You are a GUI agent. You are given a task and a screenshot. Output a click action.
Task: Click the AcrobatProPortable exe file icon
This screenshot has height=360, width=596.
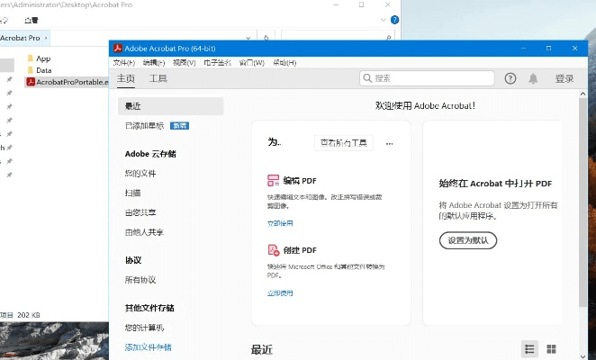[x=30, y=82]
